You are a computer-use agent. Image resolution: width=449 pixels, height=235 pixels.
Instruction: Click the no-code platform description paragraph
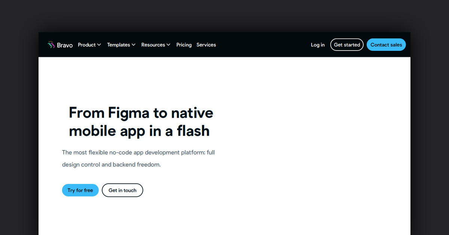click(x=138, y=153)
